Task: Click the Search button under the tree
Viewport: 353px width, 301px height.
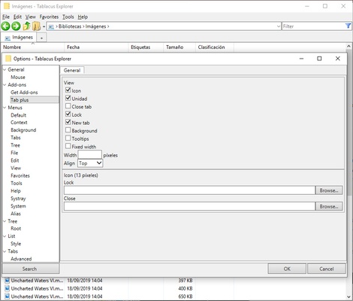Action: [31, 269]
